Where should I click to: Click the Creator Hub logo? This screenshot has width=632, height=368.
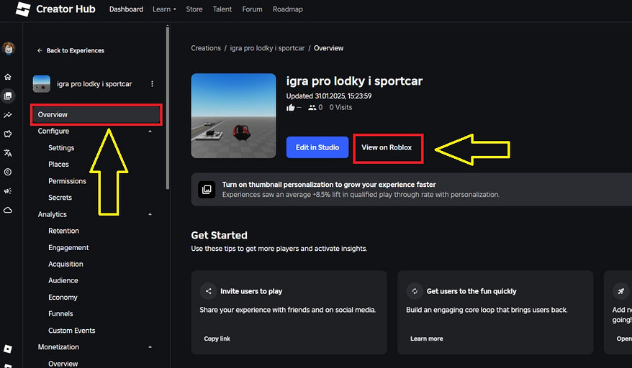(55, 9)
